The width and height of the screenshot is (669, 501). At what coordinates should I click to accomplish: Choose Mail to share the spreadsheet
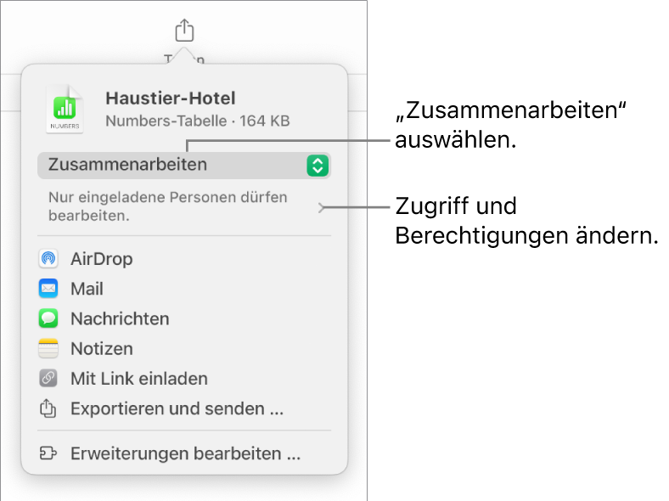pyautogui.click(x=87, y=289)
